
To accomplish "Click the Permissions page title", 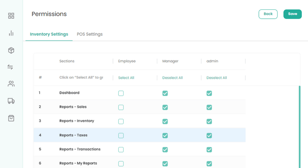I will [49, 14].
